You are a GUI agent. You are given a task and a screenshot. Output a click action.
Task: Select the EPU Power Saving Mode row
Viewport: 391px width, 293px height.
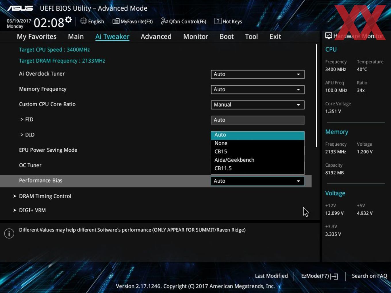pos(48,150)
